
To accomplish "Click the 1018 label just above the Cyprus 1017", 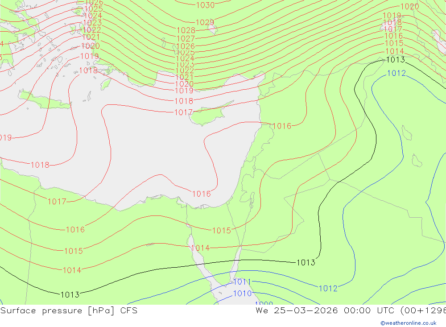I will click(x=184, y=101).
